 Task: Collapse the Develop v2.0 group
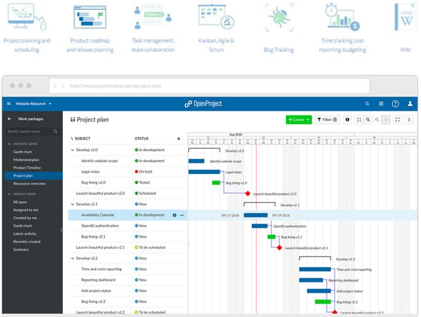(x=73, y=150)
